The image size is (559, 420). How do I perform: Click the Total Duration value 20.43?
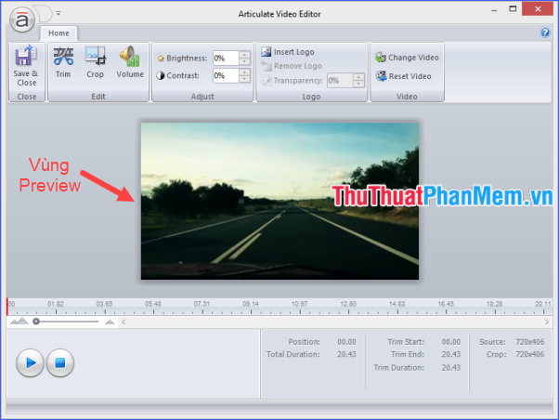tap(346, 354)
